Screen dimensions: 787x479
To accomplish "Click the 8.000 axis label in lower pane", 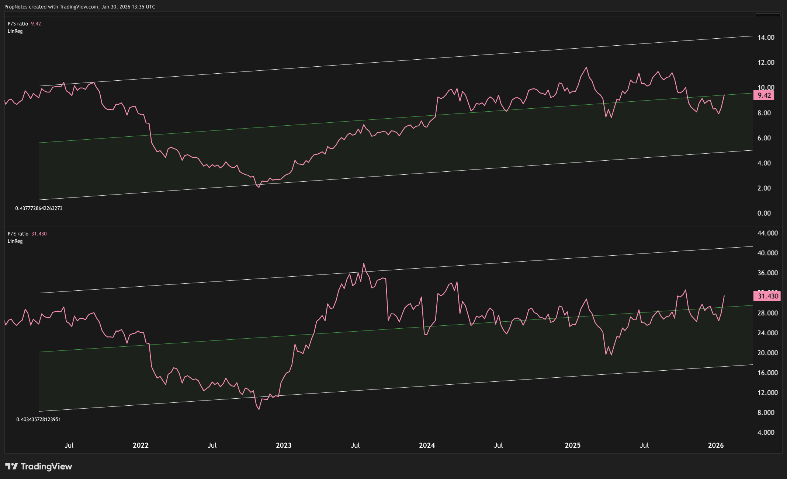I will click(x=766, y=413).
